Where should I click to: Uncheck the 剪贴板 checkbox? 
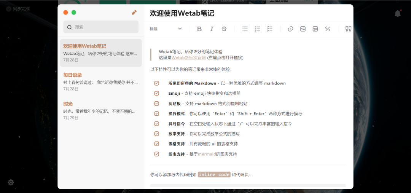coord(156,103)
